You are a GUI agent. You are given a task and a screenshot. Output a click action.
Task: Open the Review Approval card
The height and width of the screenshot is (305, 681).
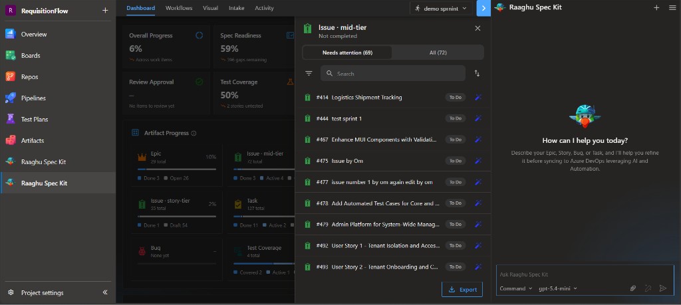(x=166, y=93)
